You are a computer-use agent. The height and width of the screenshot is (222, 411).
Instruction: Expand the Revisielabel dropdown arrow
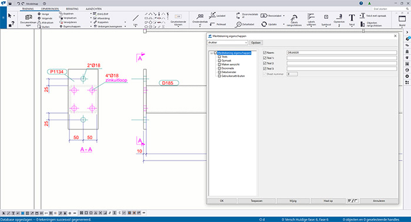(x=284, y=16)
